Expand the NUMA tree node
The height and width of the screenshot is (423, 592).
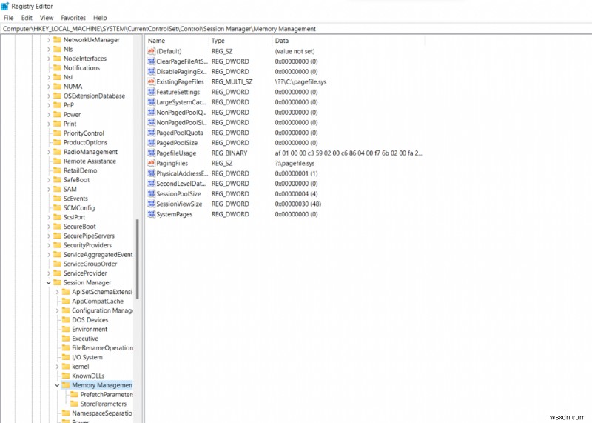pos(49,87)
